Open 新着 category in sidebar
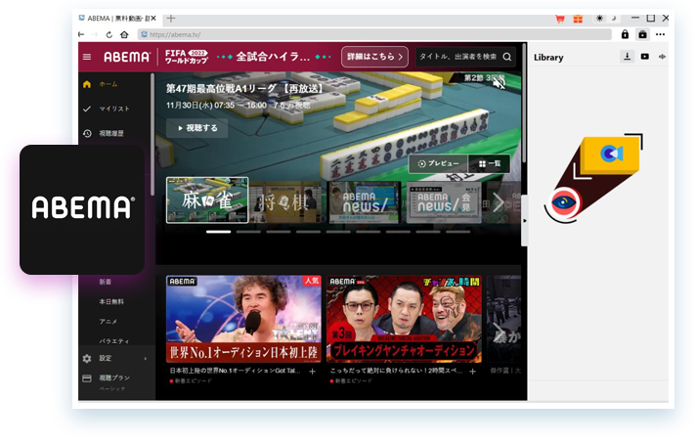This screenshot has width=697, height=443. (x=106, y=282)
